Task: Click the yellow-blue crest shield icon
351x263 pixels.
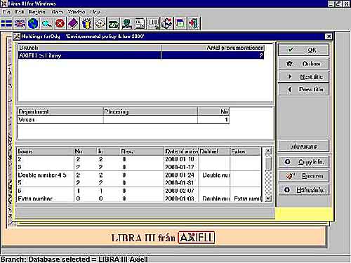Action: (86, 24)
